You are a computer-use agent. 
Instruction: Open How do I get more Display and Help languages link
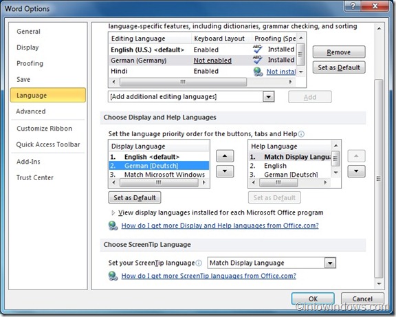[220, 226]
